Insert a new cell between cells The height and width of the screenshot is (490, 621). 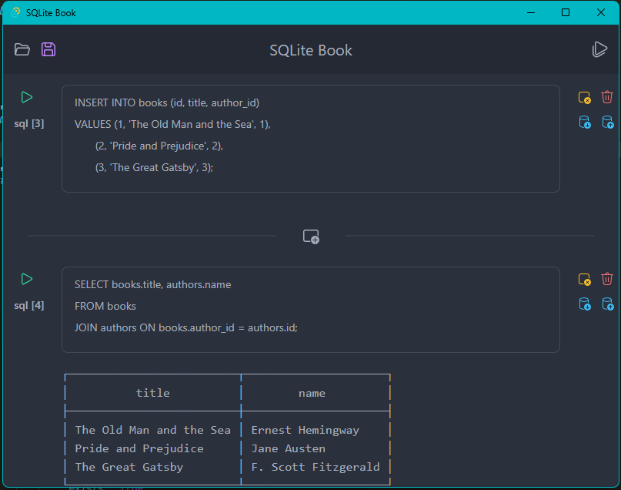coord(311,237)
